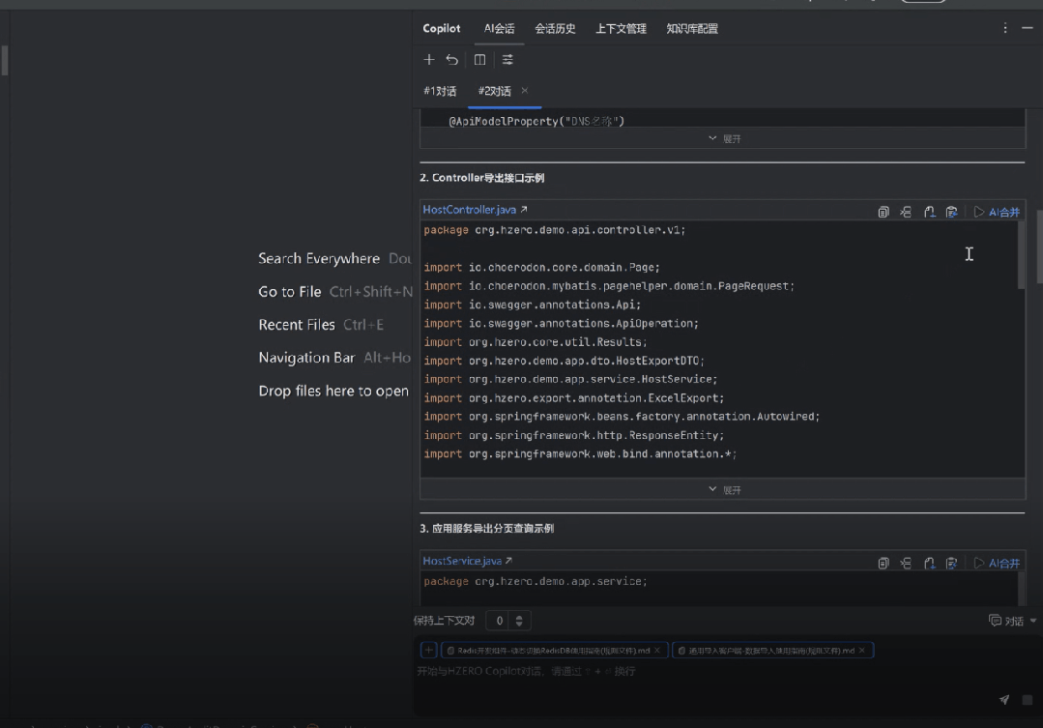Image resolution: width=1043 pixels, height=728 pixels.
Task: Click the stop square next to send
Action: (1027, 700)
